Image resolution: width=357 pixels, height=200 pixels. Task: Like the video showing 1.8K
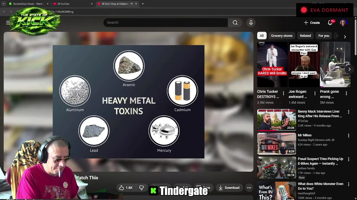coord(126,188)
